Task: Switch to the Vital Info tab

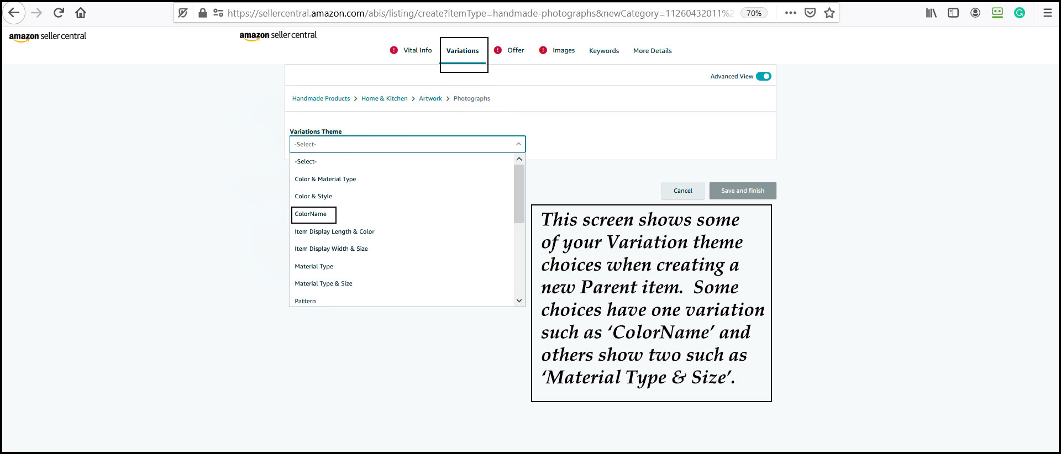Action: (417, 50)
